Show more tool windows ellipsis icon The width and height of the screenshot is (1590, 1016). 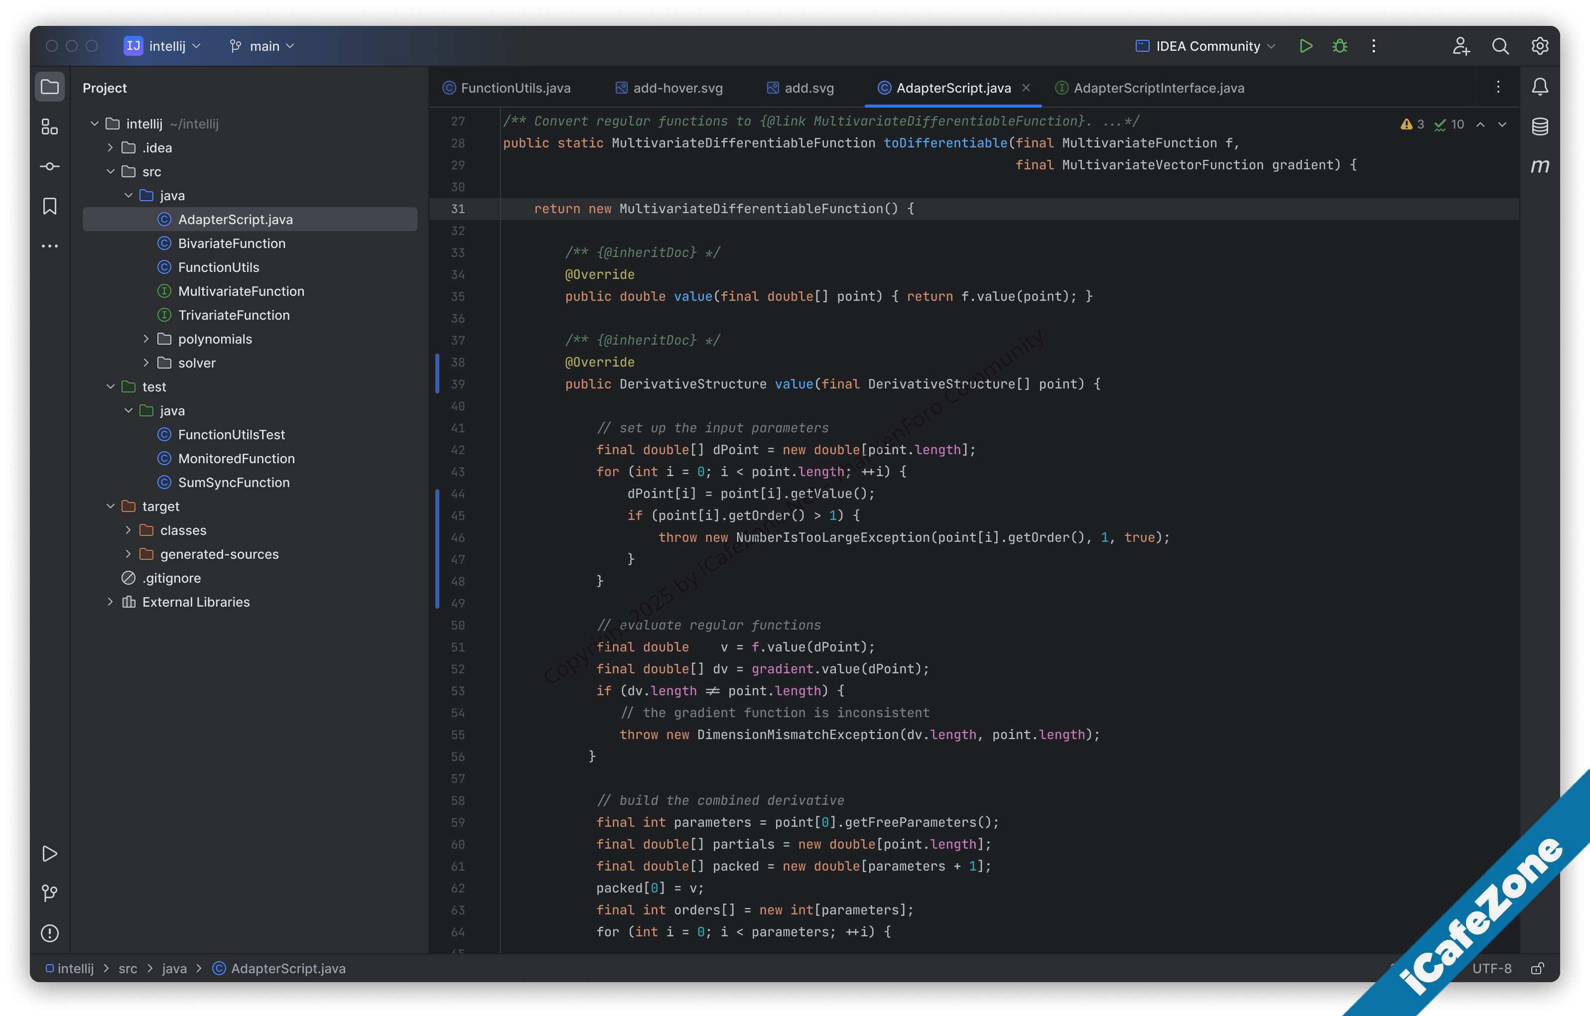(x=49, y=246)
